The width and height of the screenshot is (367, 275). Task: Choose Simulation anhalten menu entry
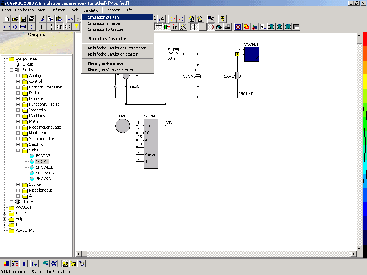(118, 23)
